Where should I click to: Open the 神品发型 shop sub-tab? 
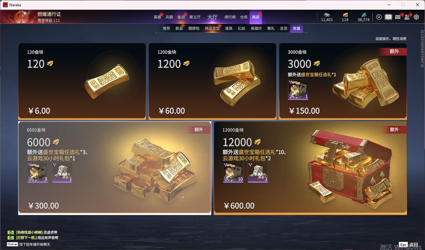click(x=212, y=28)
